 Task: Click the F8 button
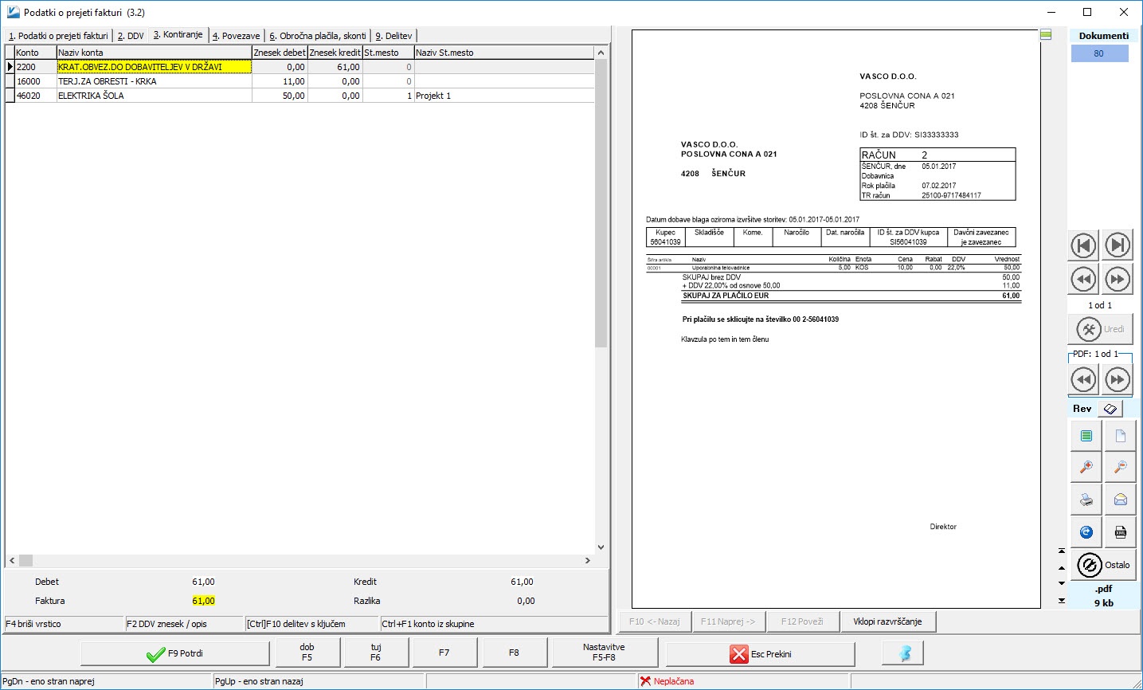click(x=514, y=653)
